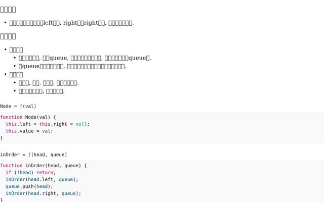This screenshot has height=202, width=324.
Task: Click the ƒ symbol in the Node output
Action: pos(22,106)
